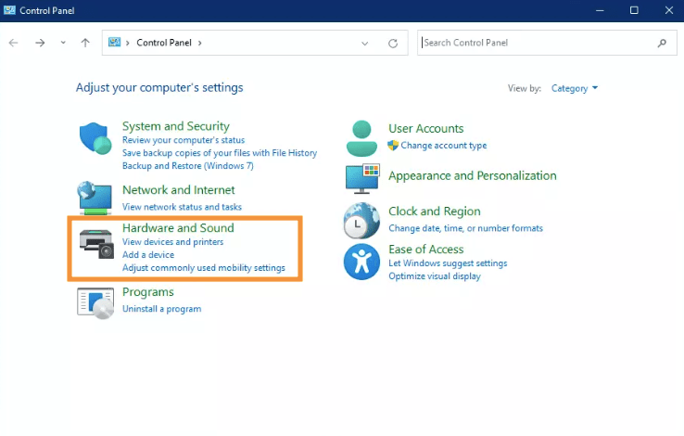Open the recent locations dropdown arrow
Viewport: 684px width, 436px height.
[x=63, y=43]
